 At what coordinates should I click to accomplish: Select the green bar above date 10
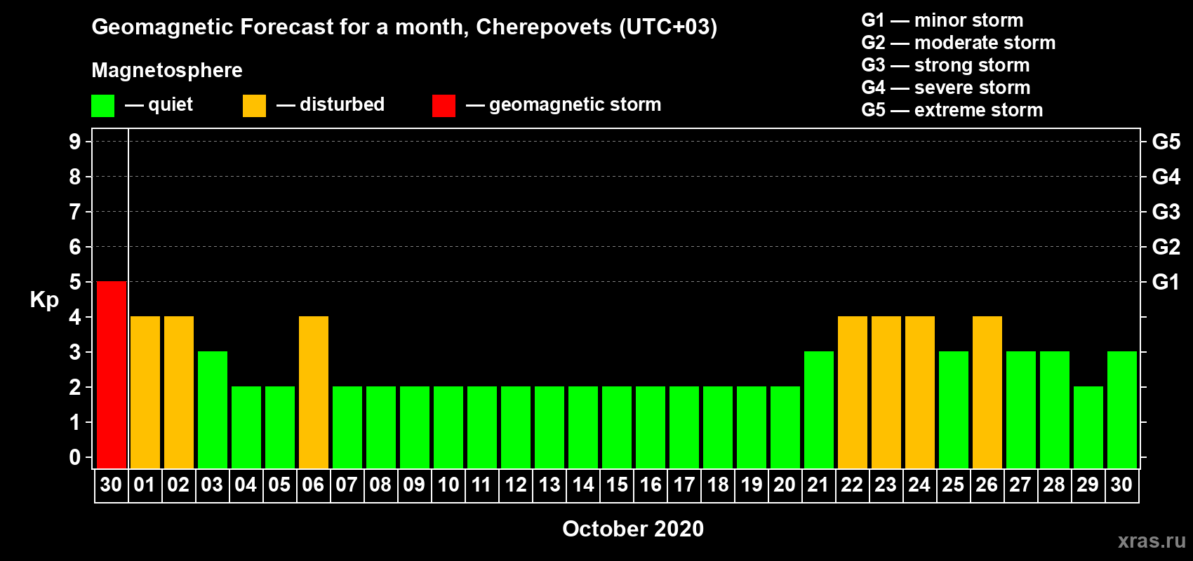coord(448,428)
